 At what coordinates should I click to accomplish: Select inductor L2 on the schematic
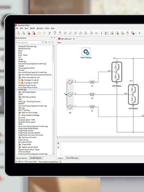click(x=92, y=95)
